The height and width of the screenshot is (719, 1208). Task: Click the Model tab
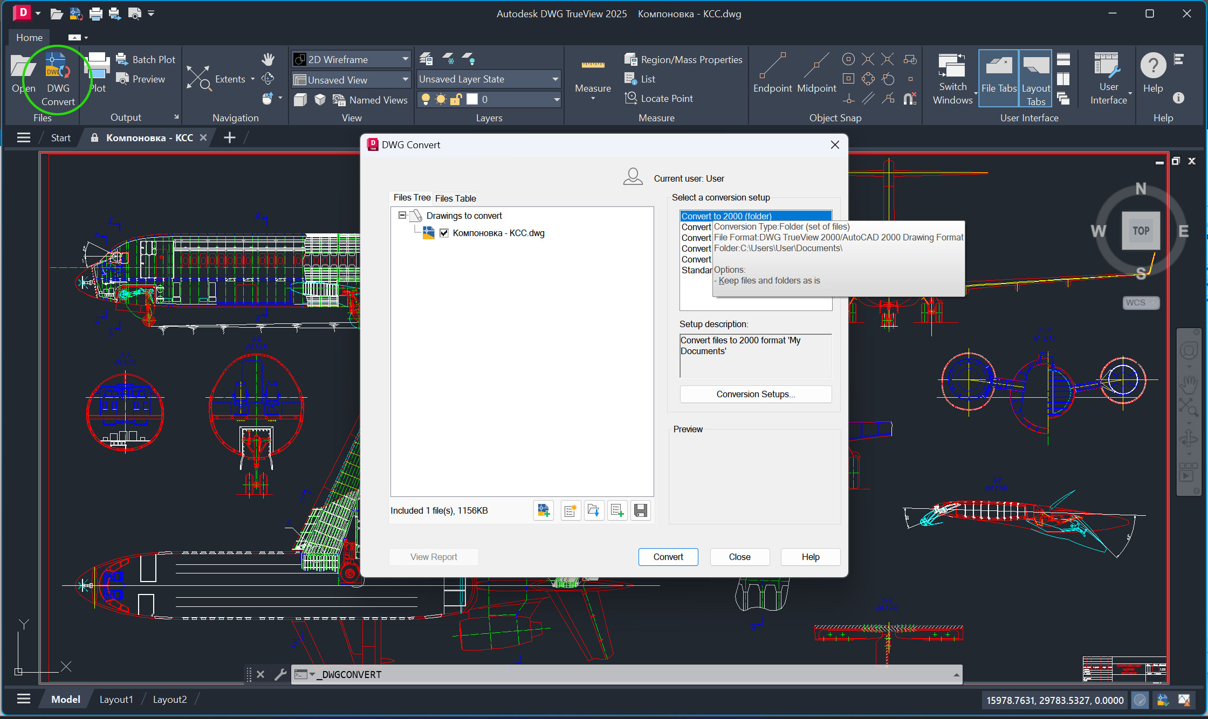[x=66, y=699]
